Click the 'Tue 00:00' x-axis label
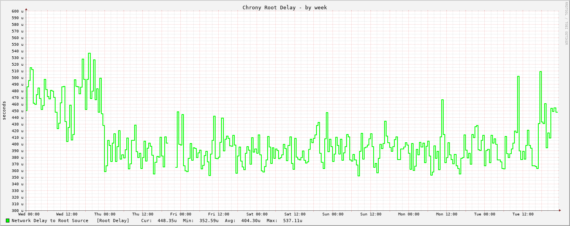This screenshot has width=570, height=226. 485,214
